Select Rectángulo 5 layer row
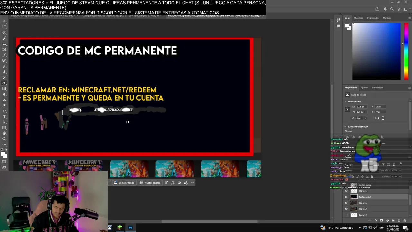The image size is (412, 232). coord(376,197)
